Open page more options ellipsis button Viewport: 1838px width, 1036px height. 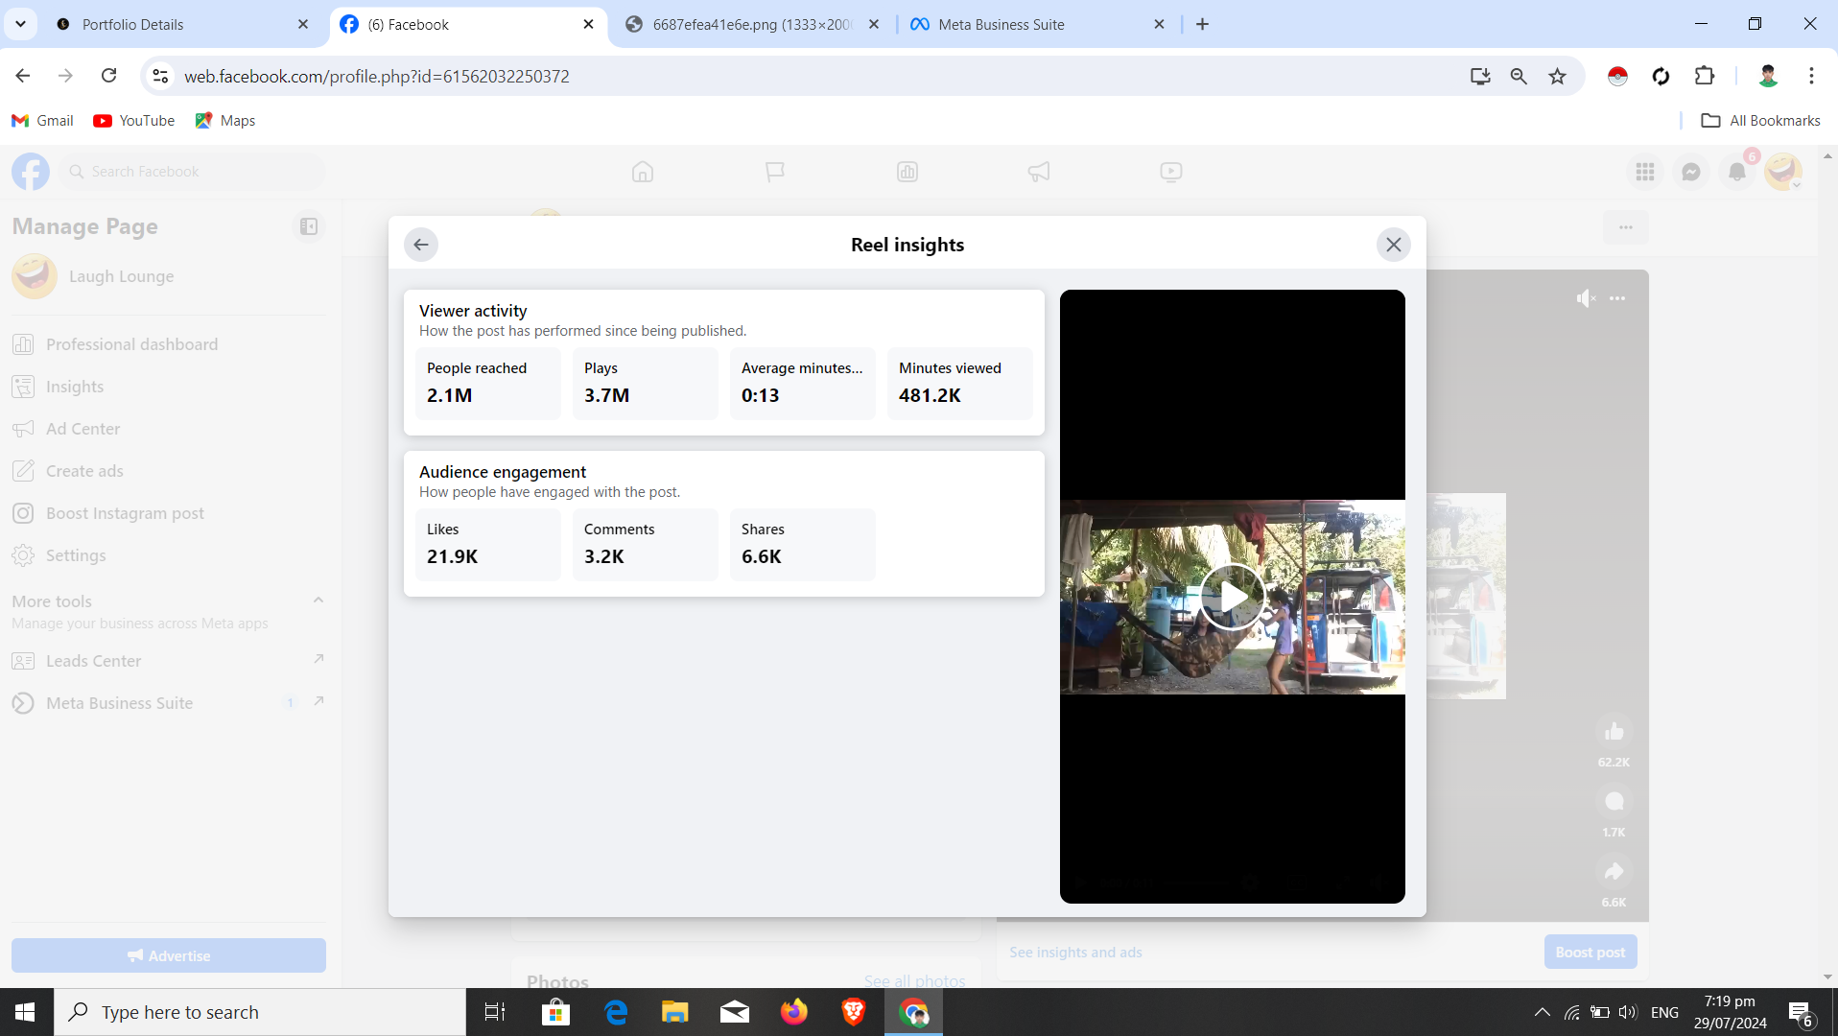(x=1626, y=227)
